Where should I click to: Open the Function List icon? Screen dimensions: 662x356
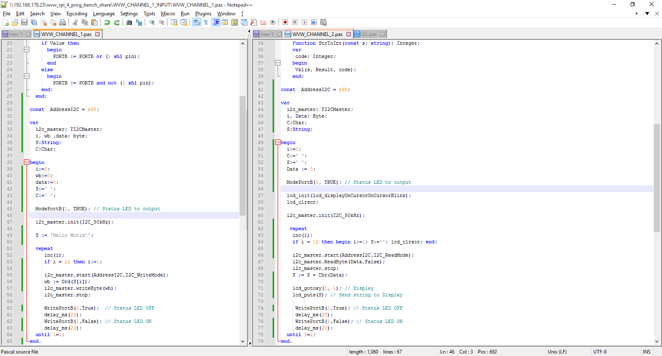click(254, 22)
